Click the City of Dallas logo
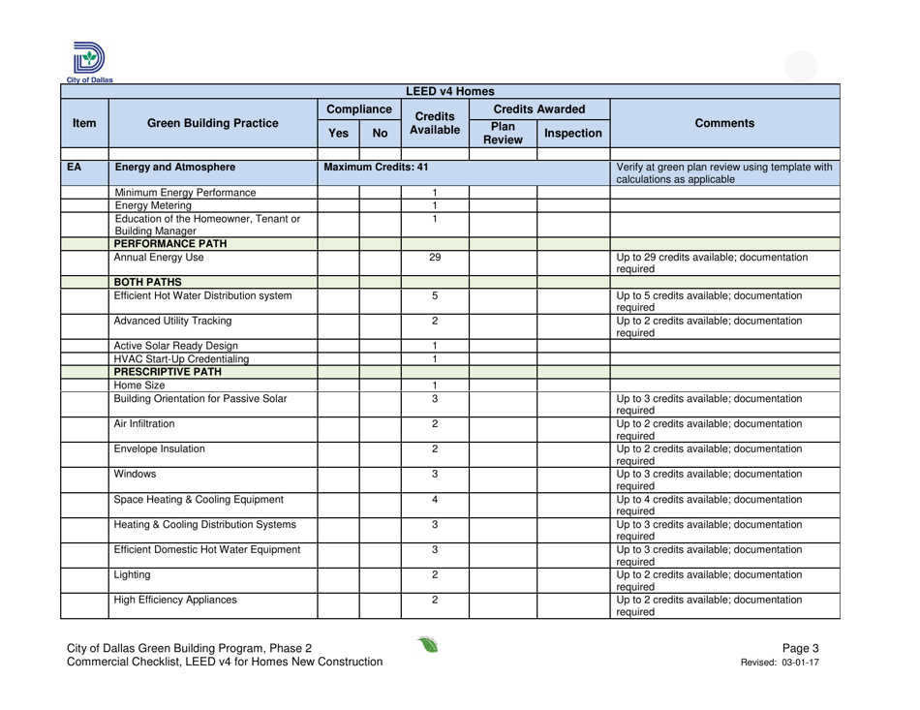920x710 pixels. click(88, 58)
